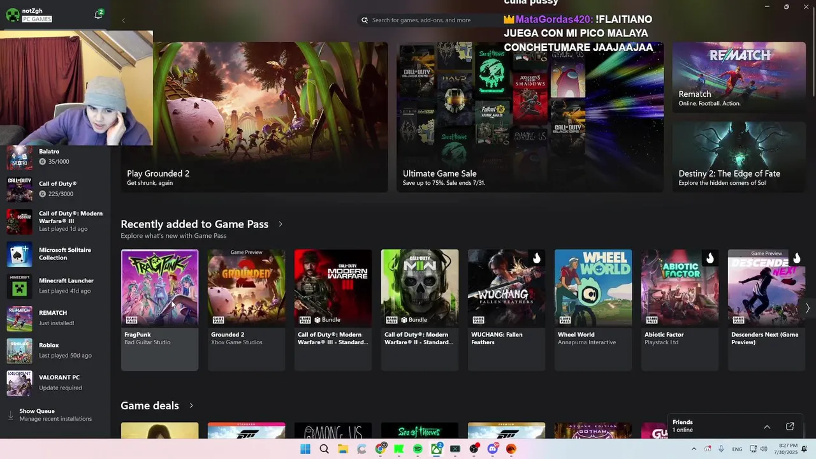Show hidden system tray icons
This screenshot has height=459, width=816.
(694, 449)
